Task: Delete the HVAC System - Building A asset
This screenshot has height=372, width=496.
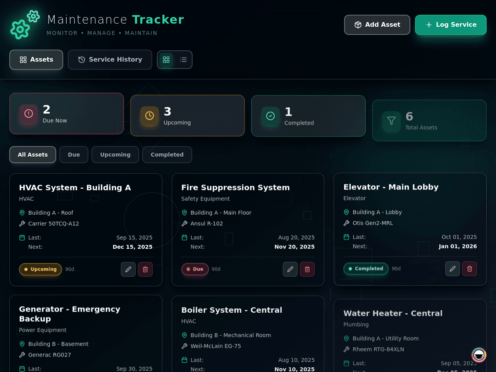Action: pos(145,269)
